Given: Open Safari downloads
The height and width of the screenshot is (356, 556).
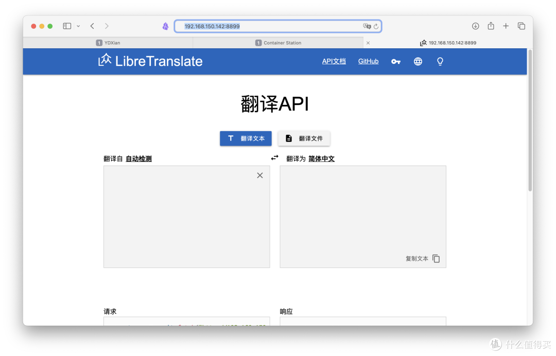Looking at the screenshot, I should coord(476,26).
